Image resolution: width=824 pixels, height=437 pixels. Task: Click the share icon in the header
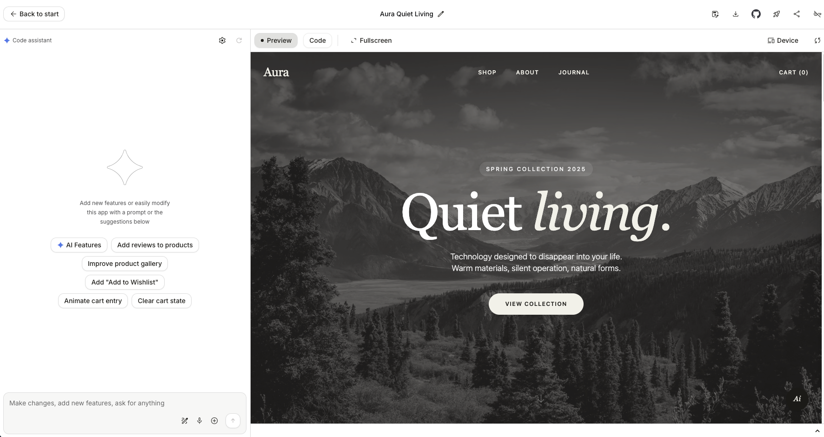point(797,14)
